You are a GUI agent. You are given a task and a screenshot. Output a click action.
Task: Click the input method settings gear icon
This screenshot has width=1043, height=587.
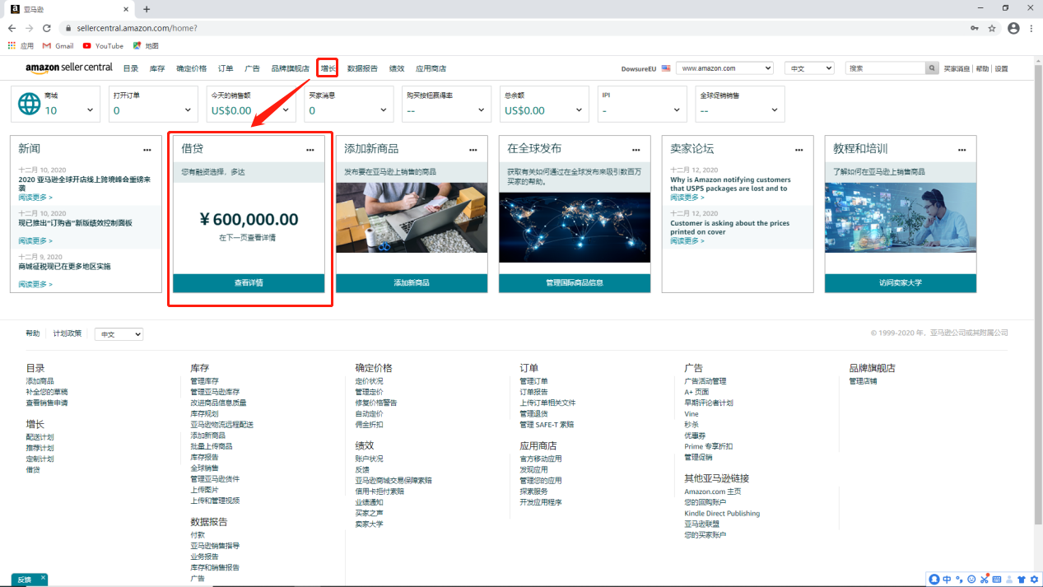[1034, 579]
